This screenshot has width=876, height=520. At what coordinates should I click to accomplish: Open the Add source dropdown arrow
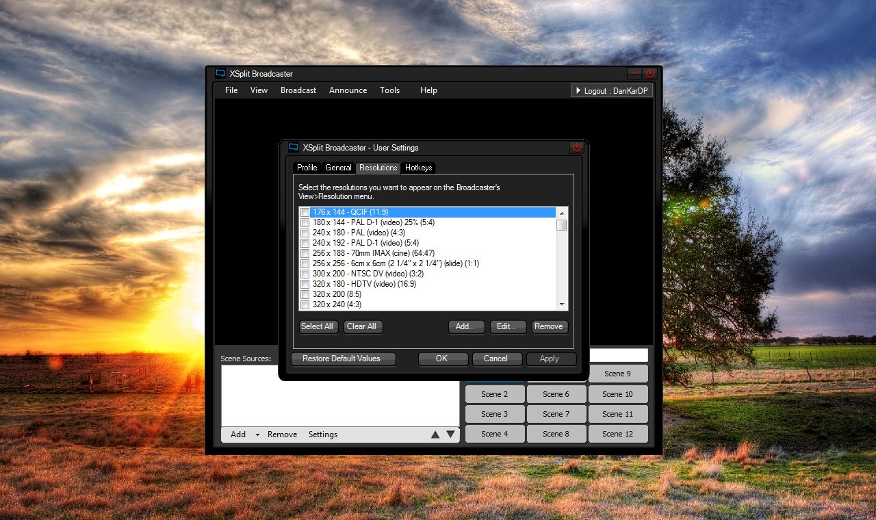257,434
